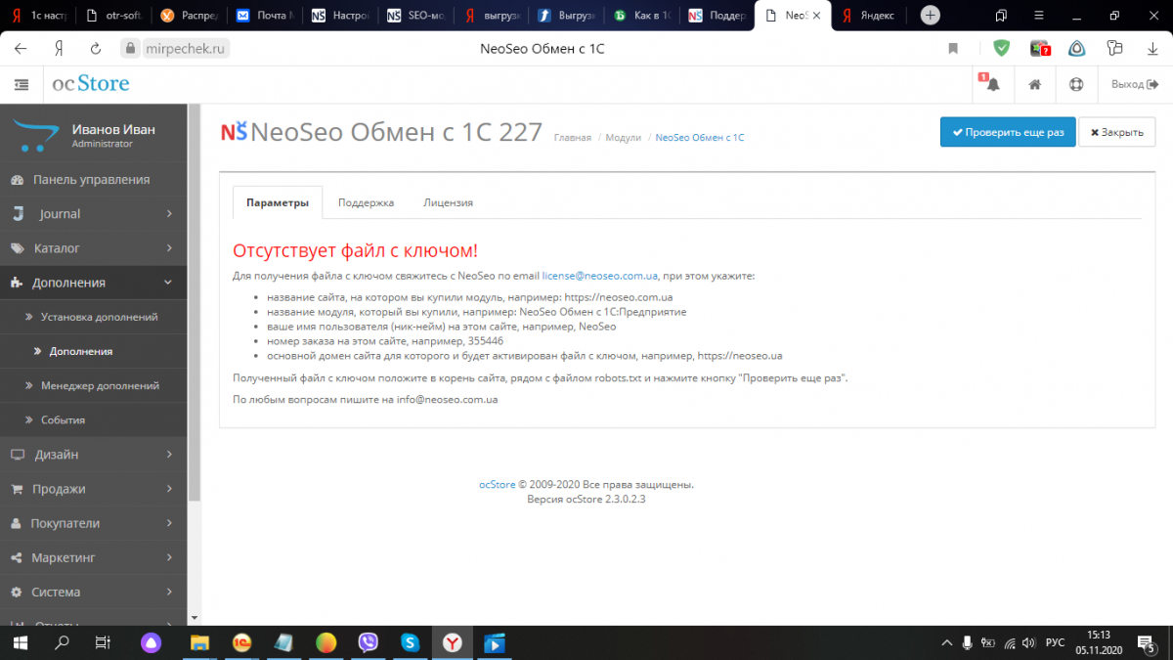The image size is (1173, 660).
Task: Click the Иванов Иван user profile name
Action: coord(113,129)
